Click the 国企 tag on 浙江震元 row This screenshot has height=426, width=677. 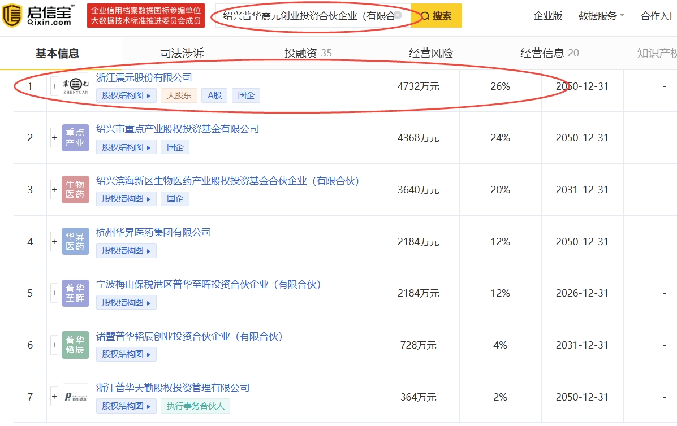(x=246, y=95)
